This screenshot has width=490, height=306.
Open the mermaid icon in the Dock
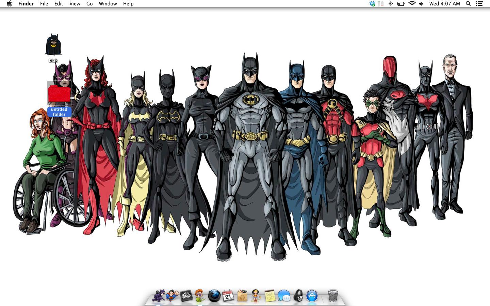[x=200, y=296]
